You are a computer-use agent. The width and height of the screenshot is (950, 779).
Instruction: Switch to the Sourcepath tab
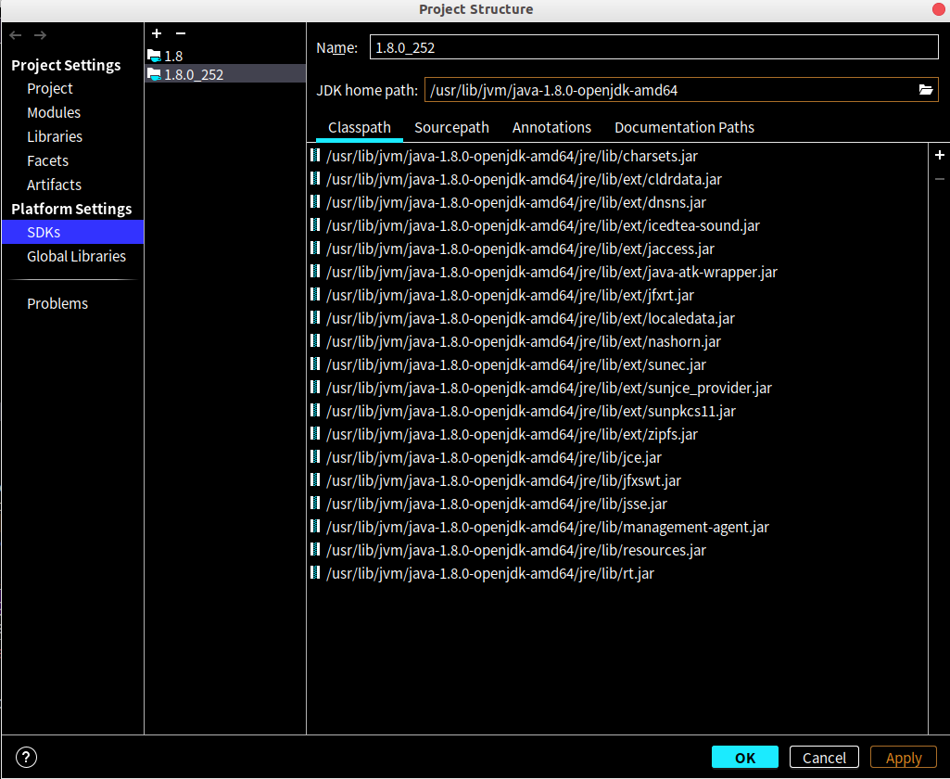tap(451, 127)
